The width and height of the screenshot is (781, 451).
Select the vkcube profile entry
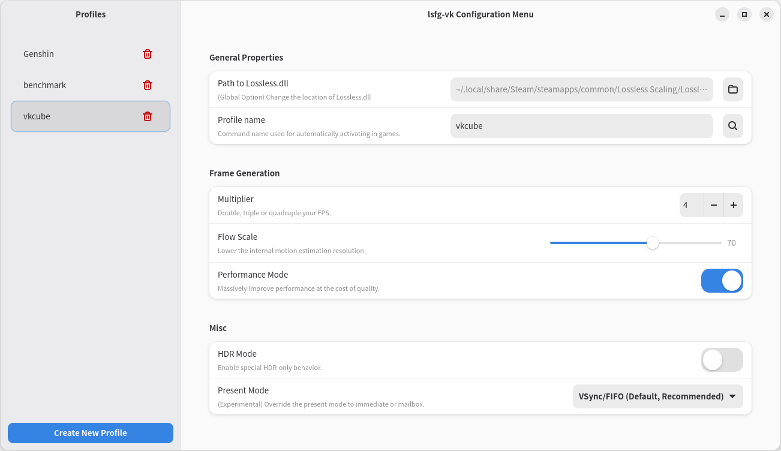tap(72, 116)
